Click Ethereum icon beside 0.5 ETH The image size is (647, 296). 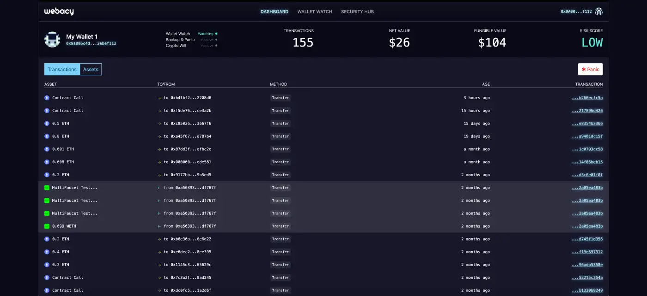pyautogui.click(x=47, y=124)
